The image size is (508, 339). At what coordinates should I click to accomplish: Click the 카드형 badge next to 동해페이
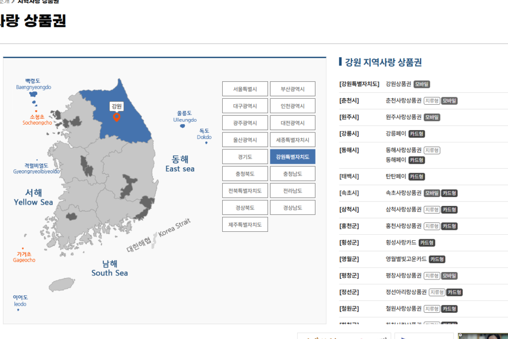[x=416, y=160]
